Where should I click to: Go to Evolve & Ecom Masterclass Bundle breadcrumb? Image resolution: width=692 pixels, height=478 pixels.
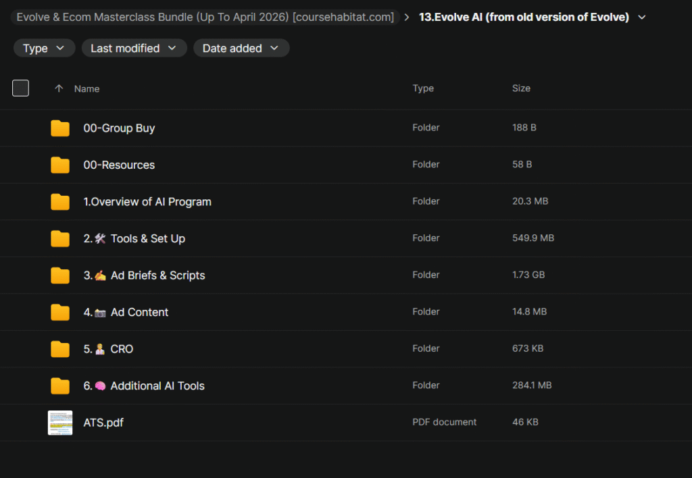(205, 17)
